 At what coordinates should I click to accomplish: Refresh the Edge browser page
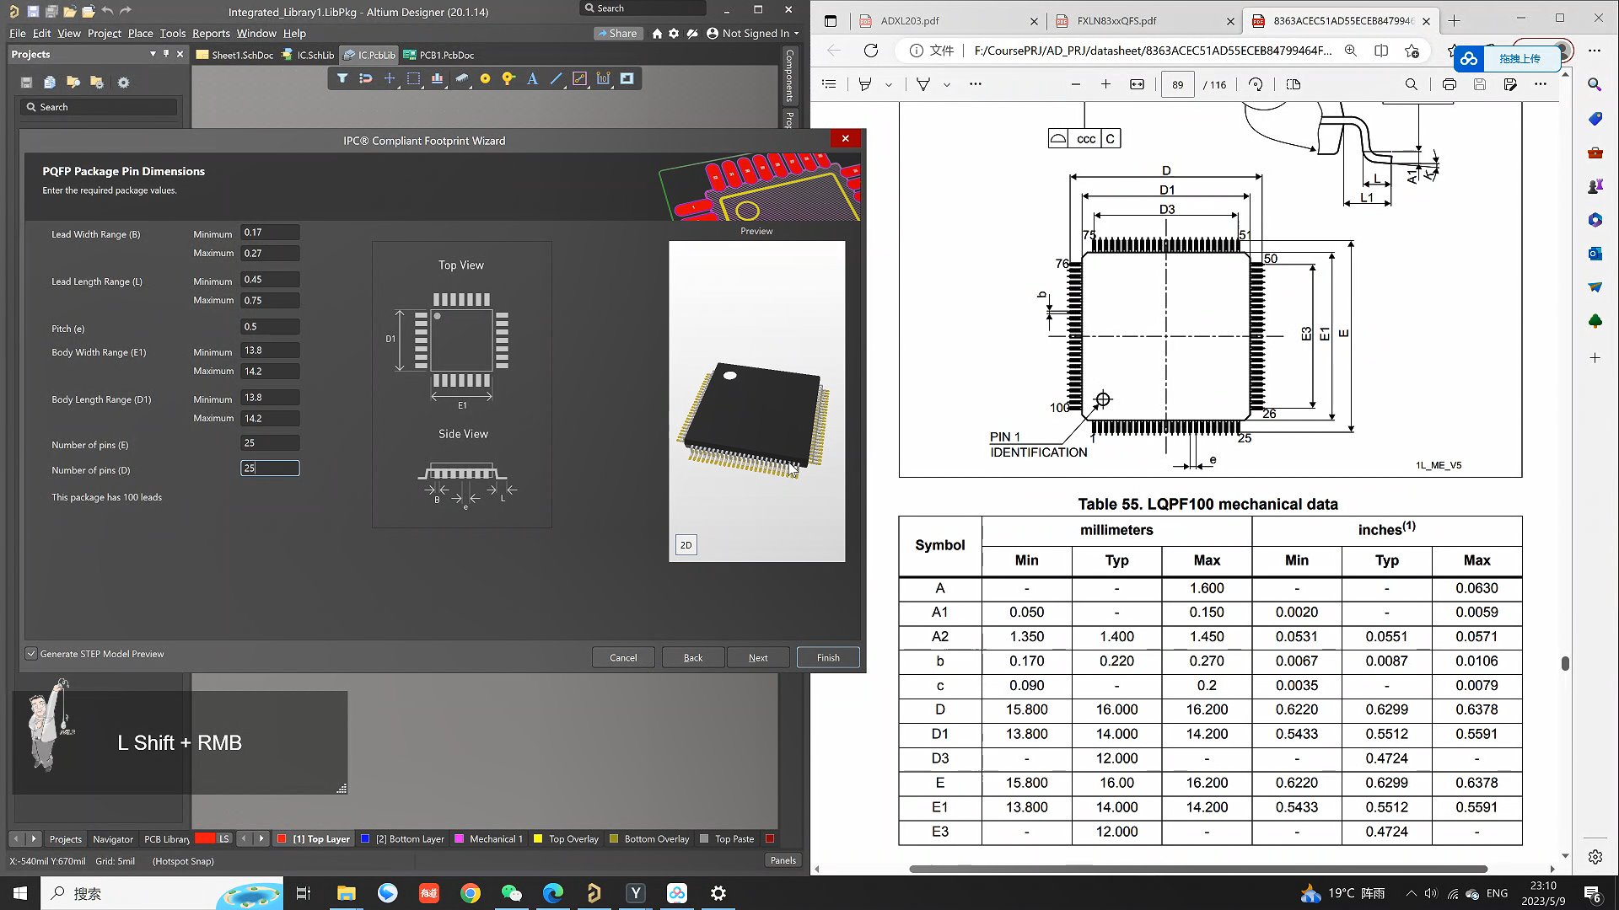(x=871, y=51)
